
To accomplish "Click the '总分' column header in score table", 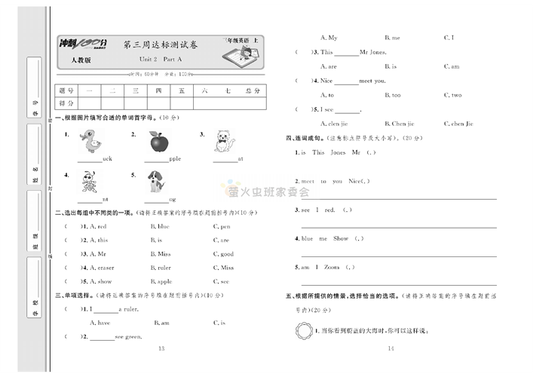I will pyautogui.click(x=253, y=90).
